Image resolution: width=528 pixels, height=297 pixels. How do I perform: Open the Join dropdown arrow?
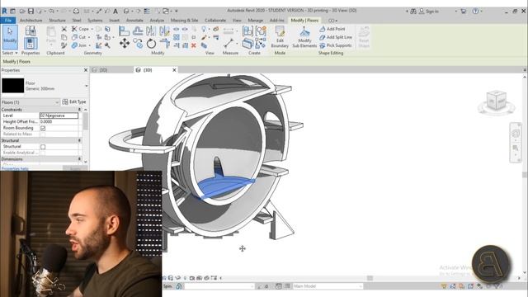point(90,45)
